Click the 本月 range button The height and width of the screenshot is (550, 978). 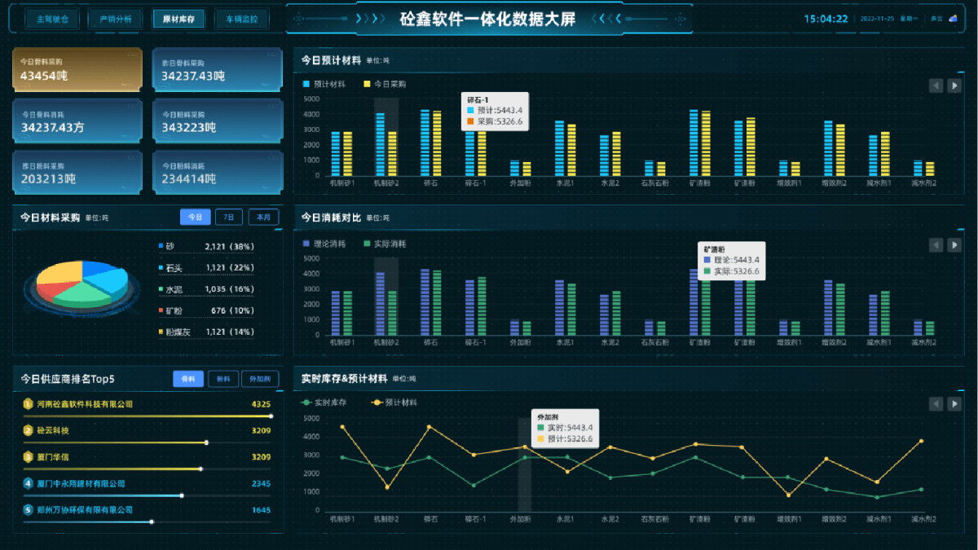click(263, 218)
